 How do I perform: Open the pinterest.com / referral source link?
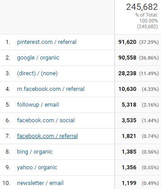(47, 42)
